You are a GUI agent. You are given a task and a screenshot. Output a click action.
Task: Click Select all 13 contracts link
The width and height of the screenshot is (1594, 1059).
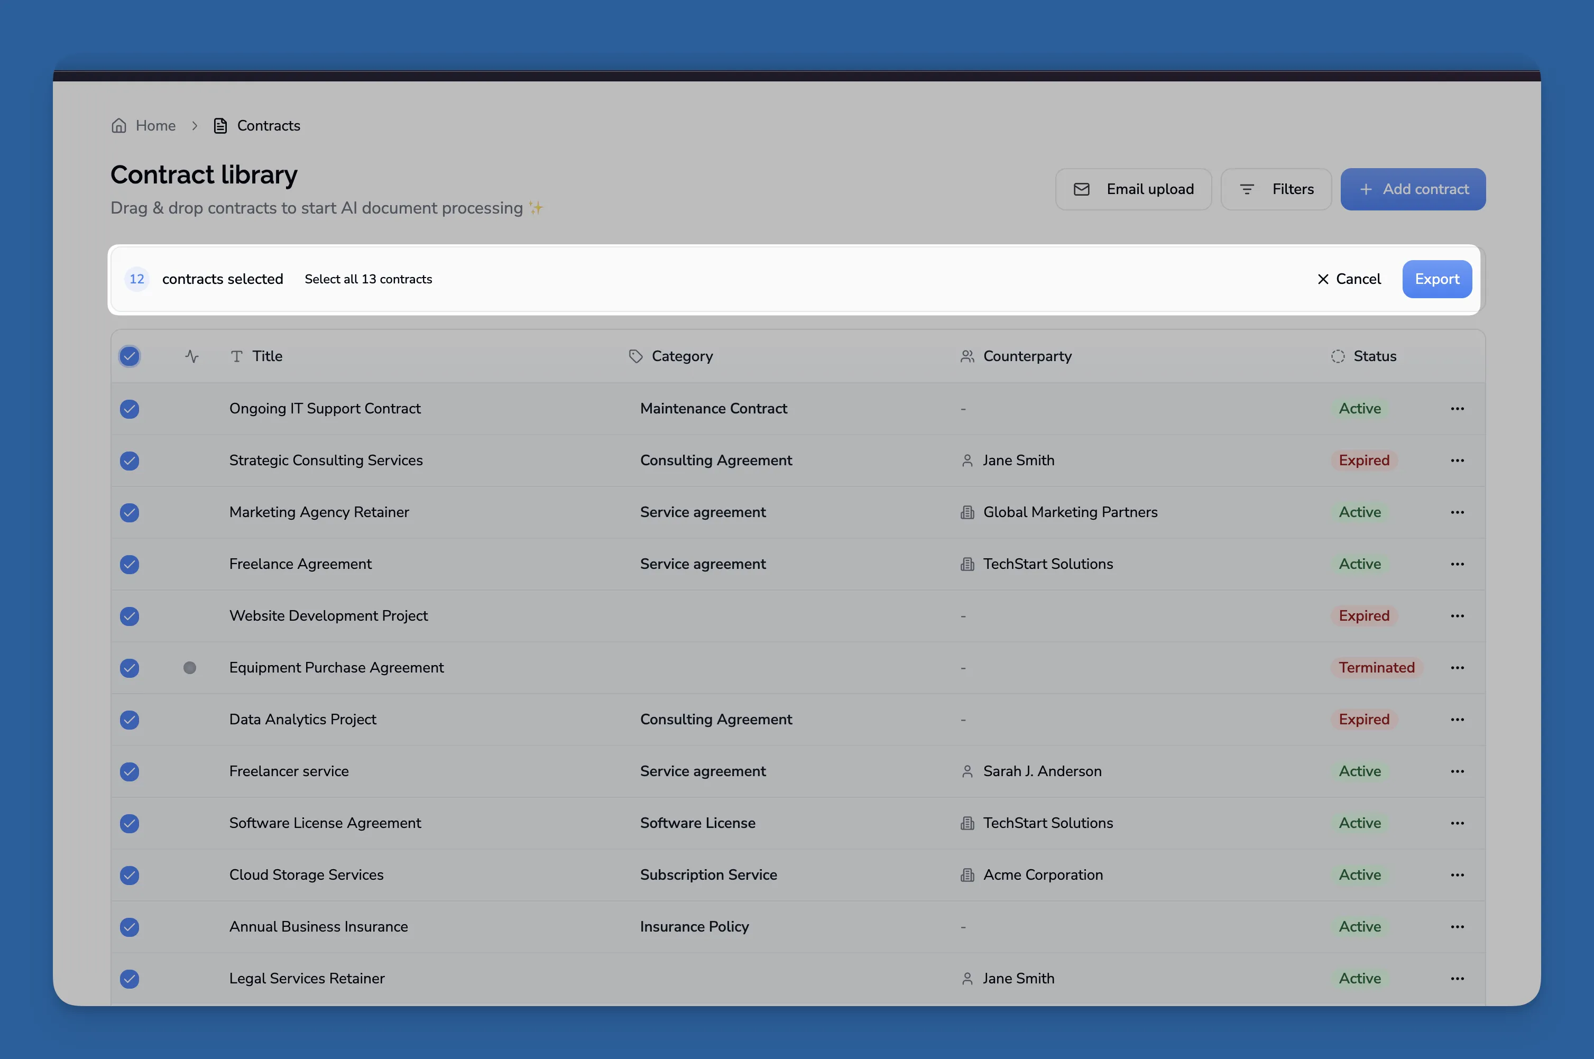click(368, 279)
